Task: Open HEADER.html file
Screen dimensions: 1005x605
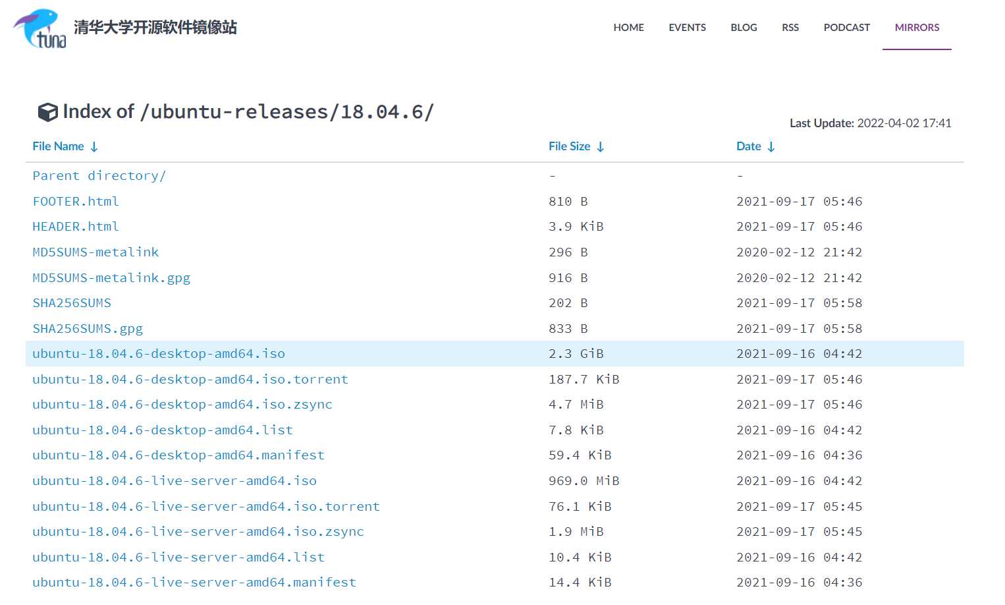Action: 76,227
